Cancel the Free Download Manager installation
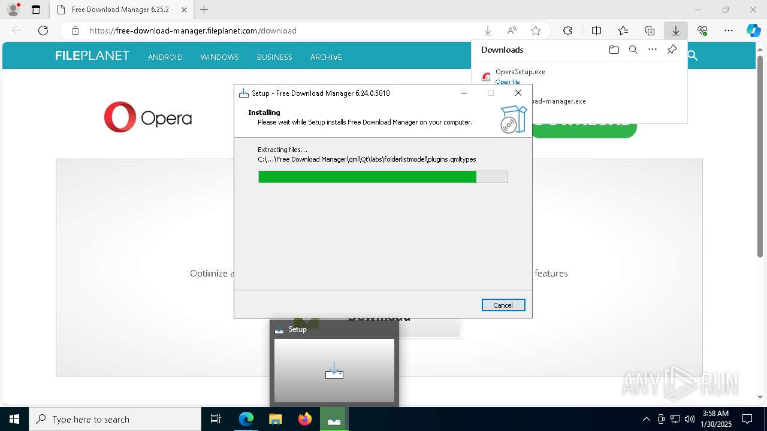Image resolution: width=767 pixels, height=431 pixels. [x=503, y=305]
